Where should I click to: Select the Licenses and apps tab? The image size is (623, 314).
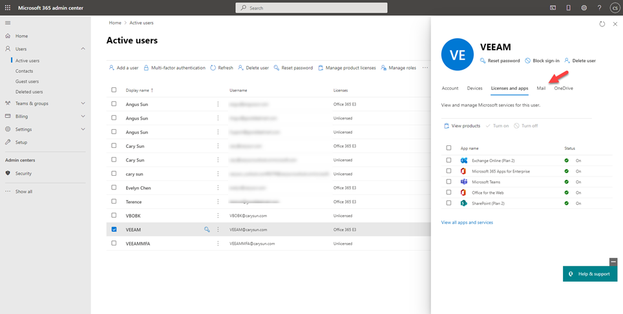(509, 88)
